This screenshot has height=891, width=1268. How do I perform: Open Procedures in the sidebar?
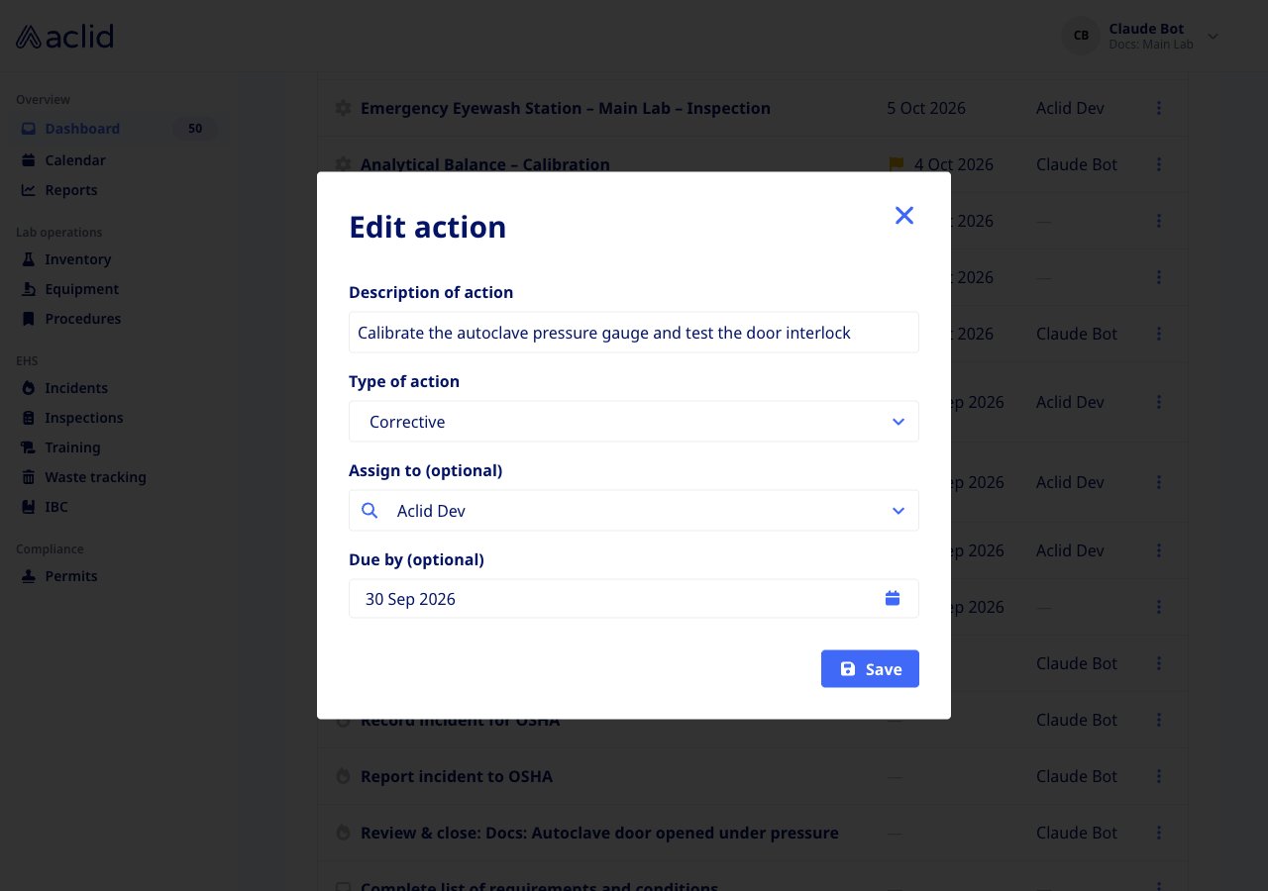click(x=83, y=319)
